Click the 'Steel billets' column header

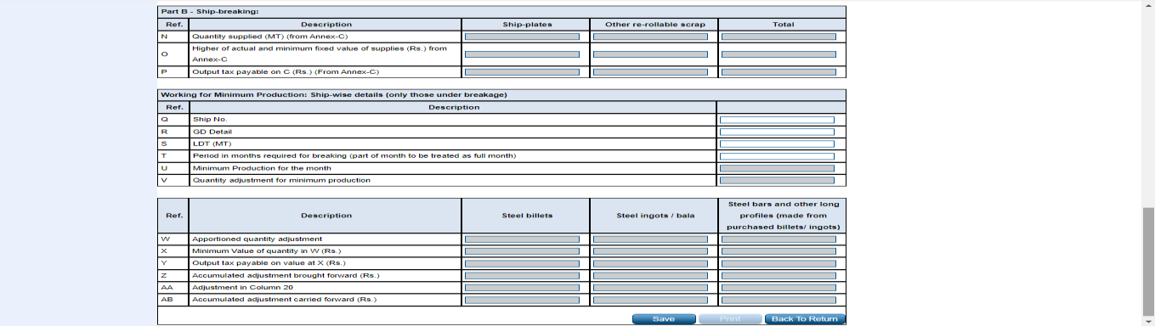pos(527,216)
